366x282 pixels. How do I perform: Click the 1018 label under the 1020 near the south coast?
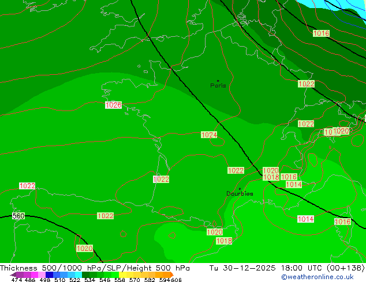click(x=224, y=241)
